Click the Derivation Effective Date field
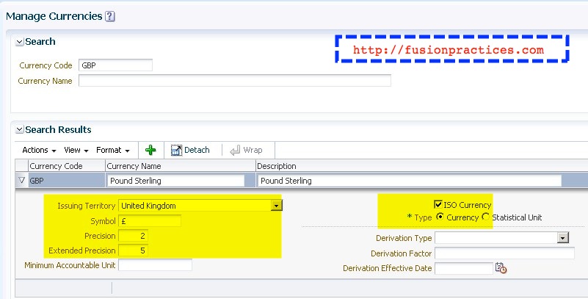Image resolution: width=588 pixels, height=299 pixels. 463,268
